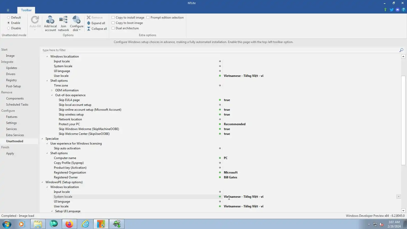The image size is (407, 229).
Task: Show hidden system tray icons
Action: tap(369, 224)
